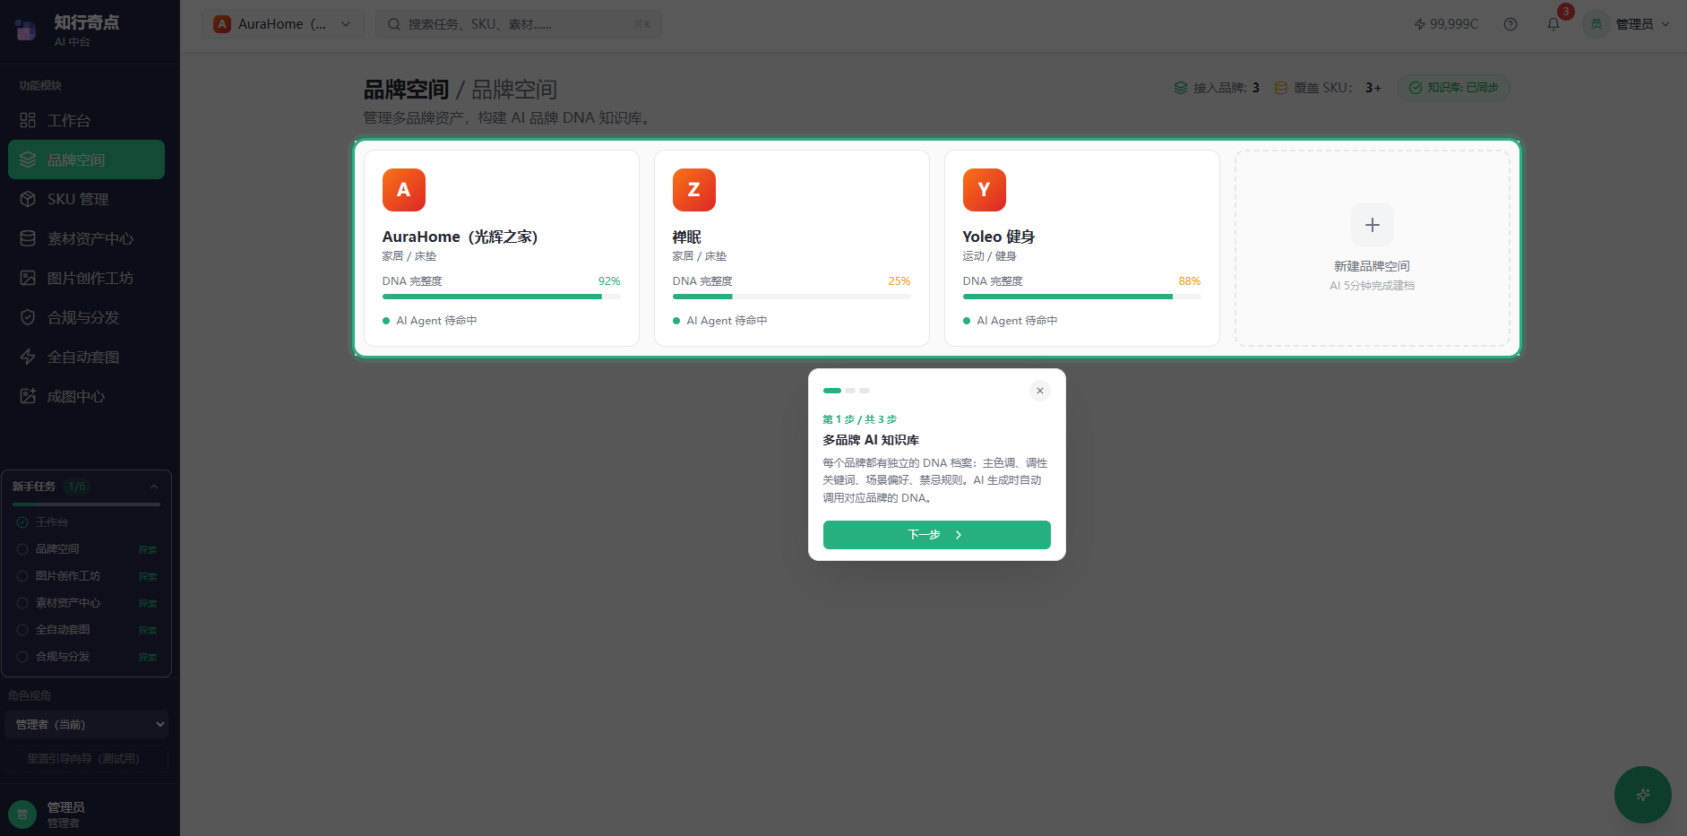This screenshot has width=1687, height=836.
Task: Collapse the 新手任务 panel
Action: 154,487
